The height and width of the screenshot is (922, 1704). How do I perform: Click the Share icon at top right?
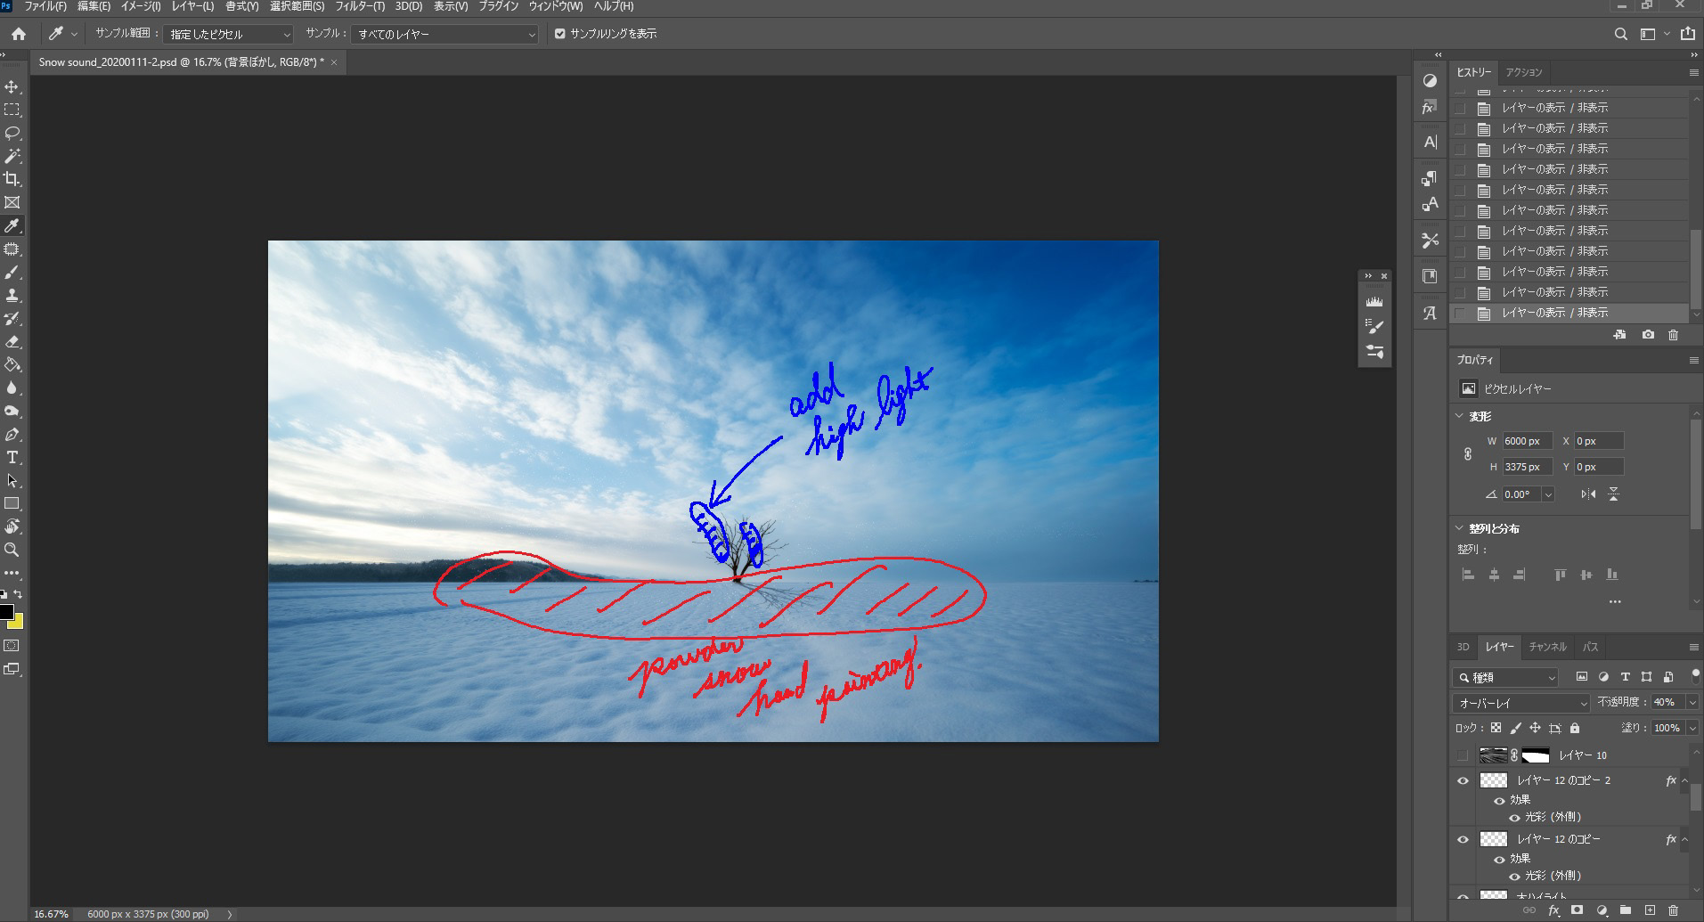[1688, 34]
